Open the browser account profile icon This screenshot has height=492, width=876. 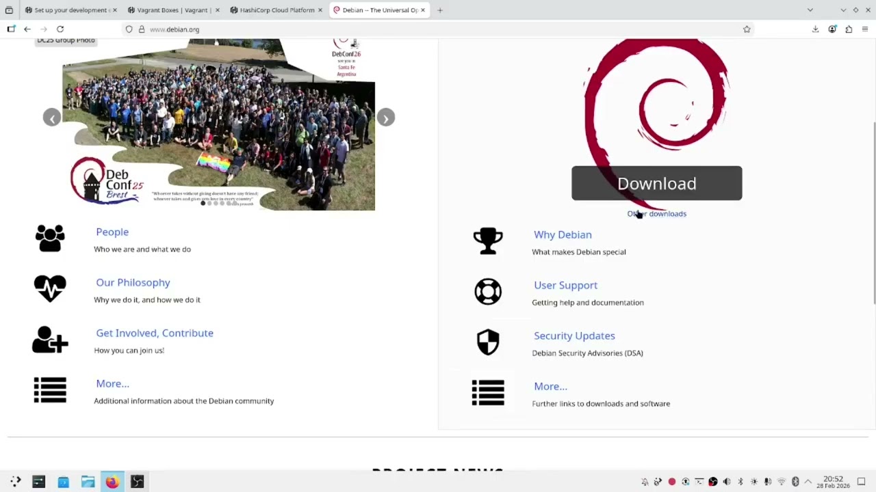pos(832,29)
